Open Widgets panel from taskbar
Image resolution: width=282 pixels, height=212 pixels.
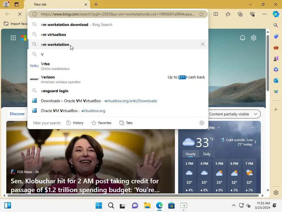click(x=8, y=205)
